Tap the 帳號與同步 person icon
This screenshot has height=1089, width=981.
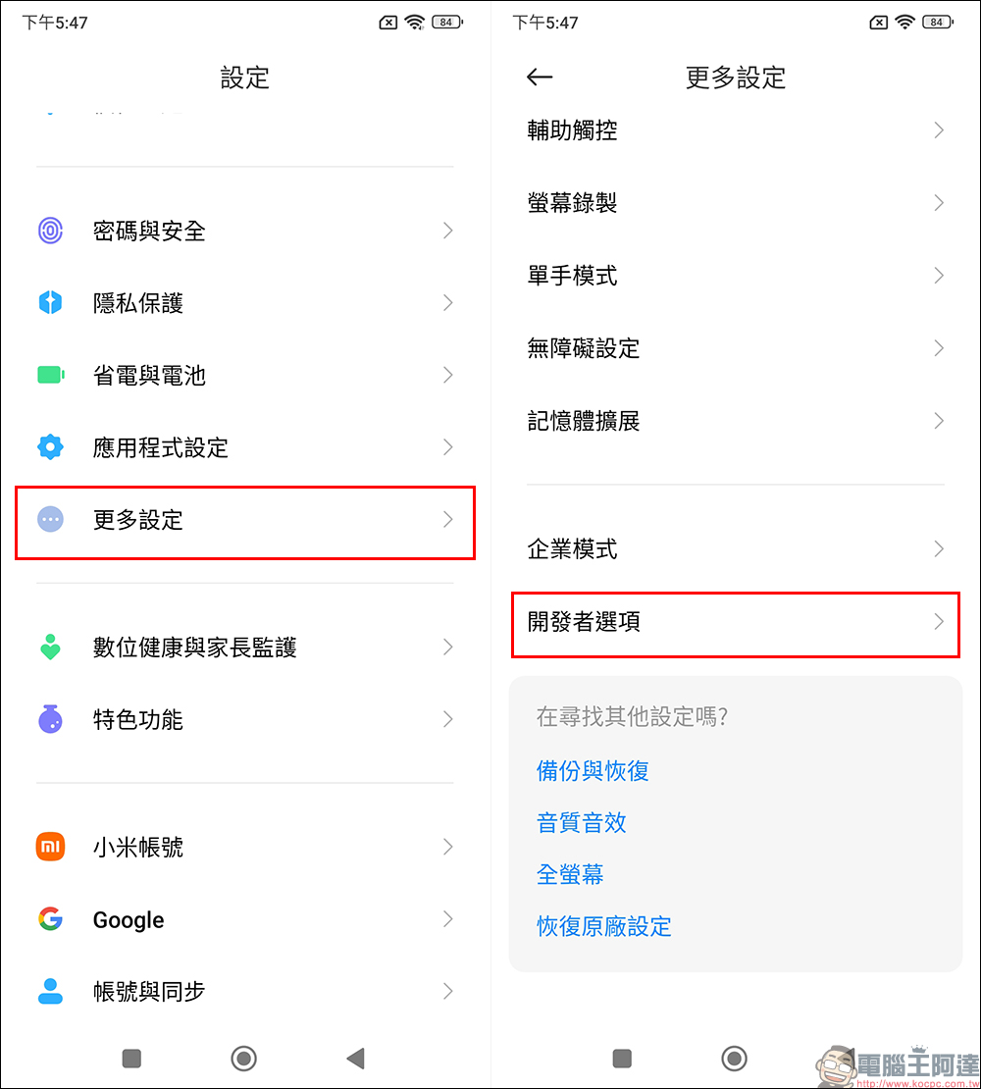point(50,991)
